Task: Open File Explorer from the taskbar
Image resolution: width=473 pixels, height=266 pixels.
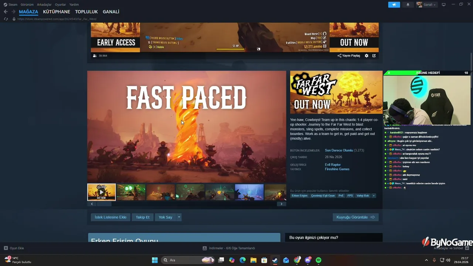Action: [x=253, y=260]
